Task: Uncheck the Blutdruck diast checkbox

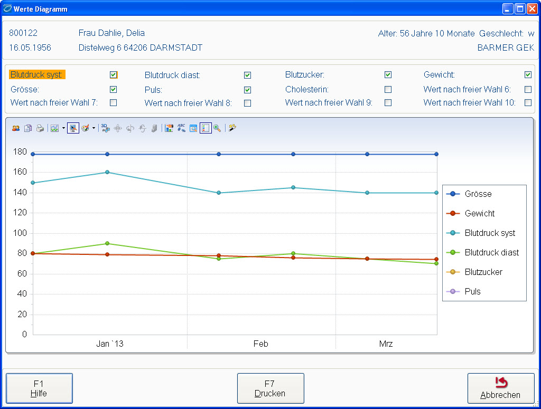Action: pos(247,75)
